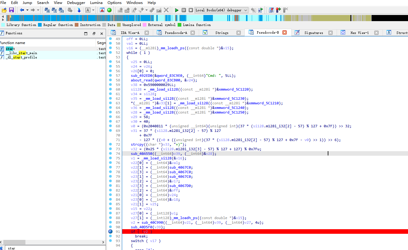Toggle the breakpoint dot on line 49
This screenshot has height=250, width=408.
(111, 39)
